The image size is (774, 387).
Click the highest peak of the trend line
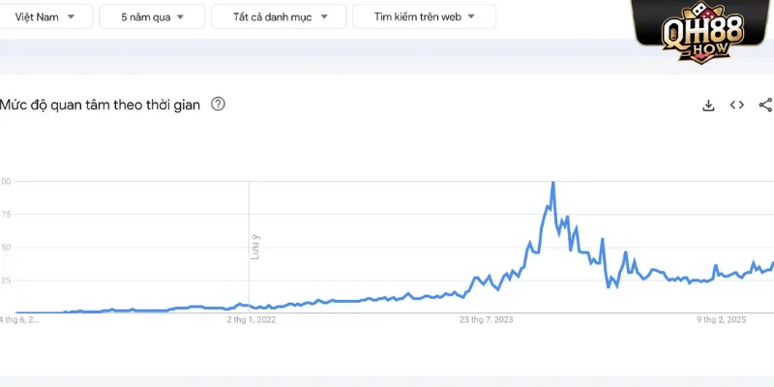point(552,182)
